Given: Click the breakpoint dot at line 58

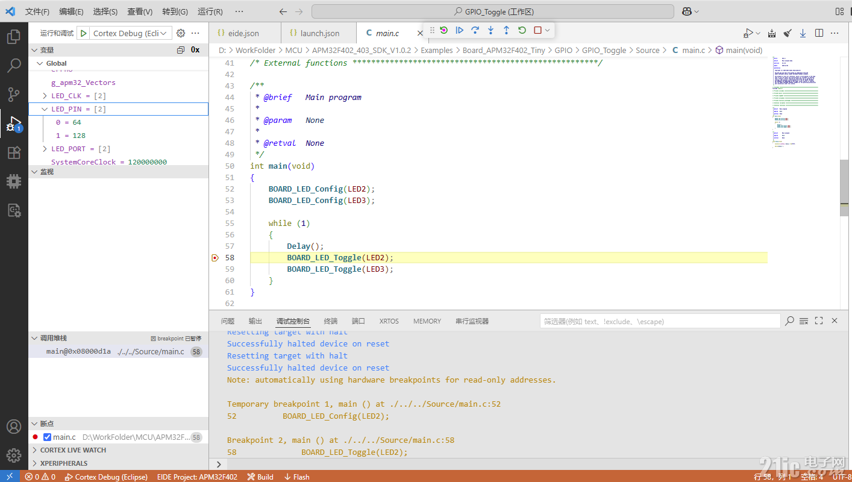Looking at the screenshot, I should (x=215, y=258).
